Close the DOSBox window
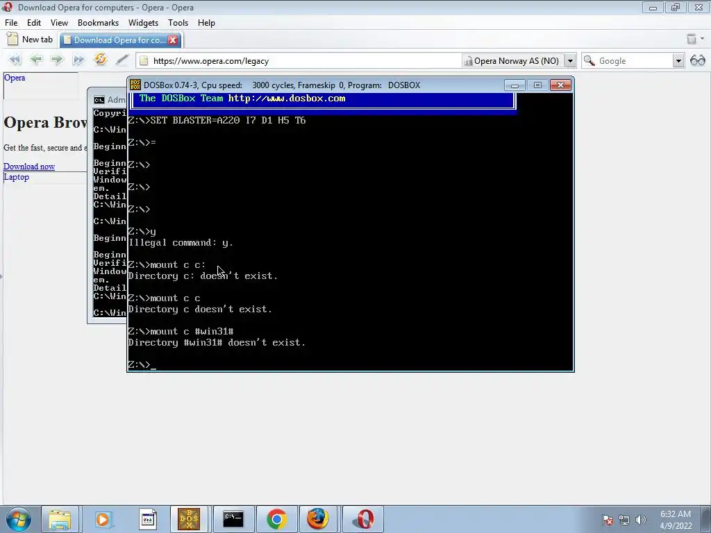711x533 pixels. pos(560,85)
